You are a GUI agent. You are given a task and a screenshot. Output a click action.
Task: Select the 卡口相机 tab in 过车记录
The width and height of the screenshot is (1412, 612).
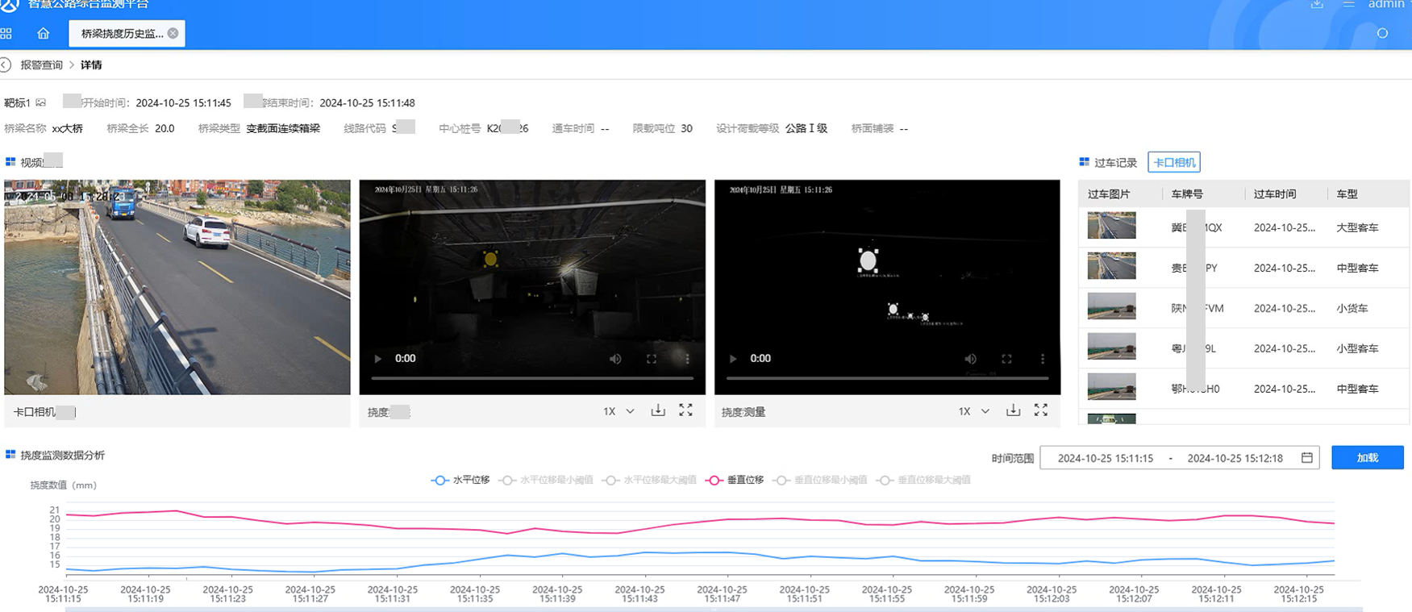click(x=1173, y=163)
